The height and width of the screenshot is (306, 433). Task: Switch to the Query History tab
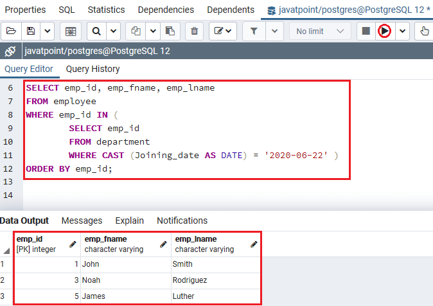pos(93,69)
